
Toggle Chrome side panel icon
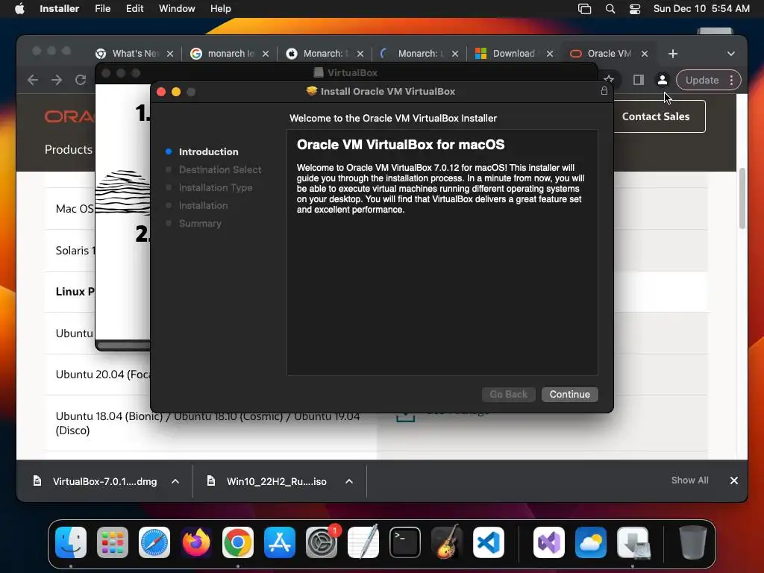(639, 80)
